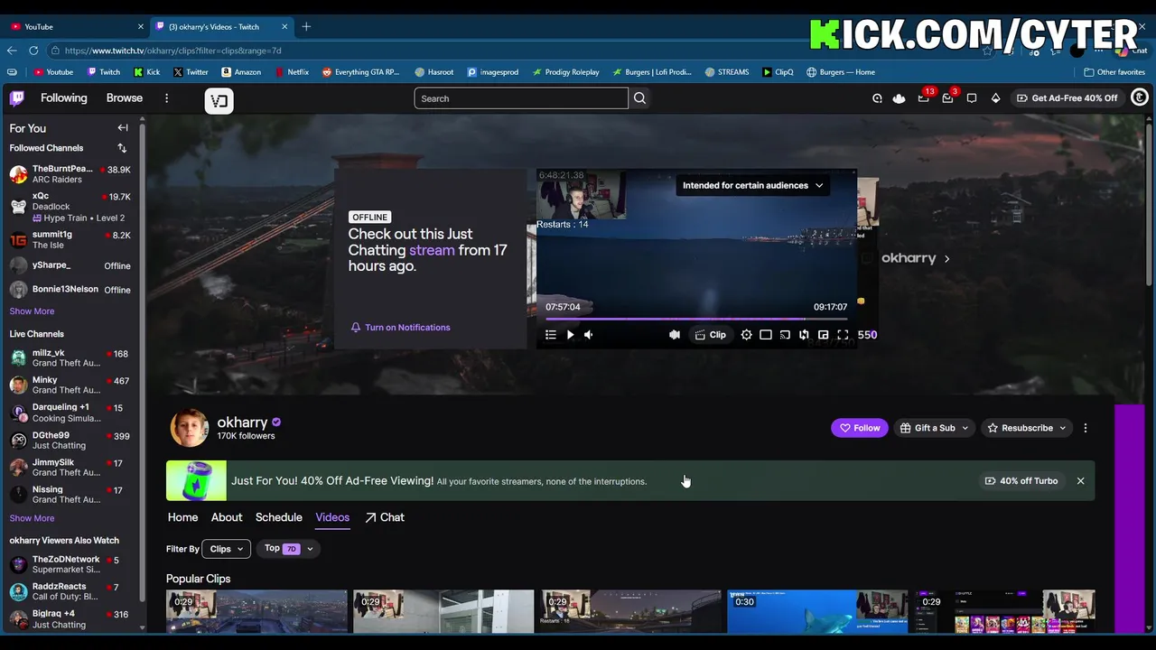This screenshot has width=1156, height=650.
Task: Switch to the About tab
Action: coord(227,517)
